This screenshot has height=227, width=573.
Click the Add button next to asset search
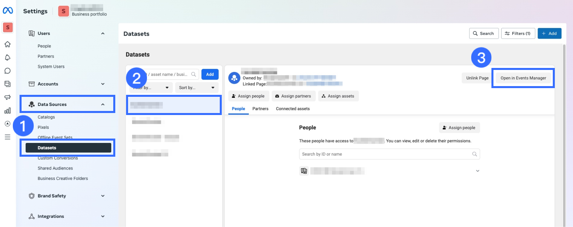click(x=210, y=74)
